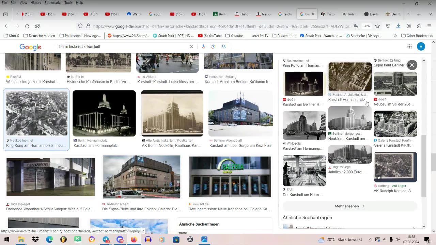Viewport: 436px width, 245px height.
Task: Switch to the tip Histor tab
Action: tap(328, 14)
